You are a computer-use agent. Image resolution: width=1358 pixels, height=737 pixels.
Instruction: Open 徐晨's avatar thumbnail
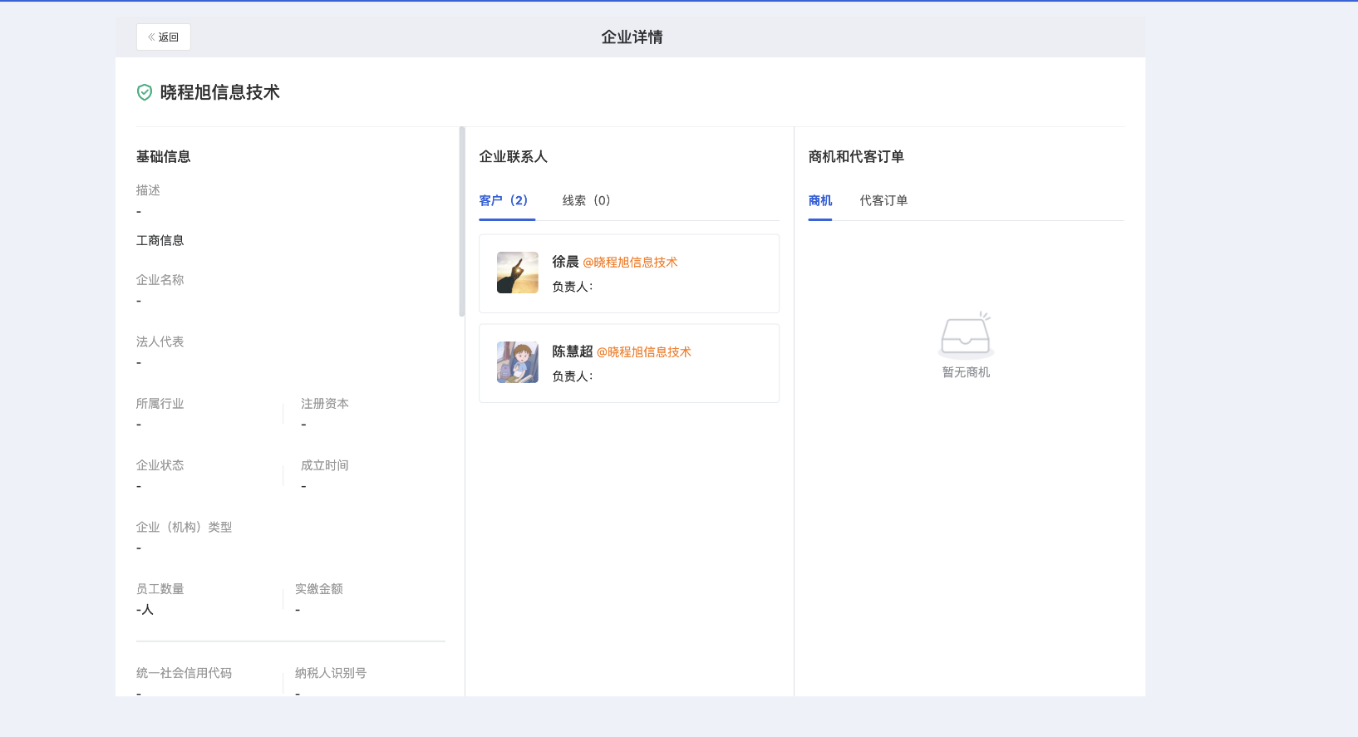coord(518,273)
